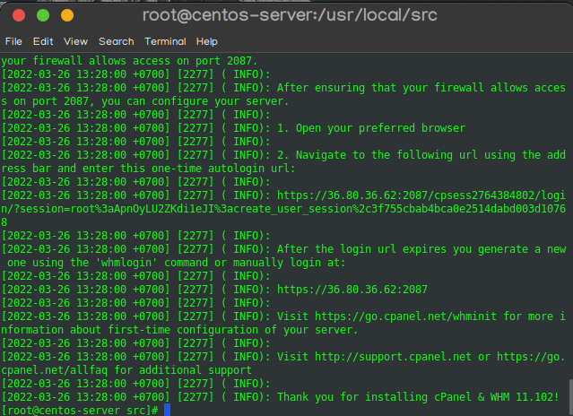
Task: Click the terminal scrollbar handle
Action: coord(570,397)
